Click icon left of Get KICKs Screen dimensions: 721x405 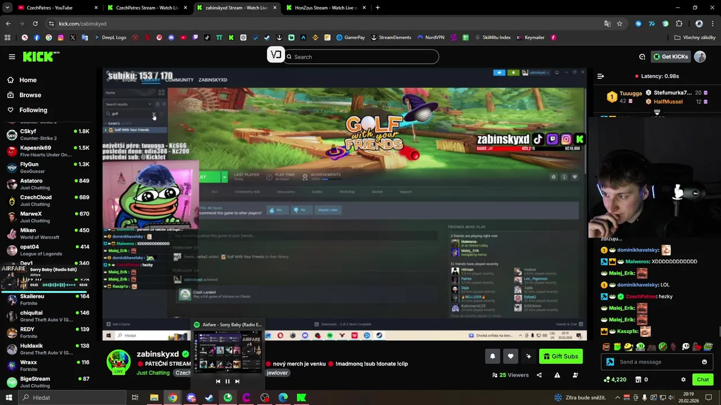[642, 57]
